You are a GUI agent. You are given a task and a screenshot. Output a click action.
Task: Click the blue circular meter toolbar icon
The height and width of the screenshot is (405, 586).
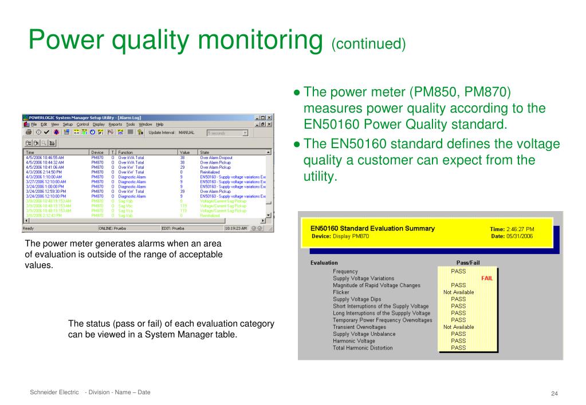[92, 132]
